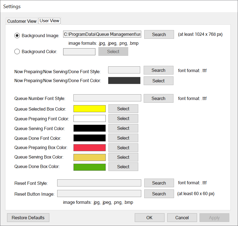Select the Background Color radio button

point(17,51)
